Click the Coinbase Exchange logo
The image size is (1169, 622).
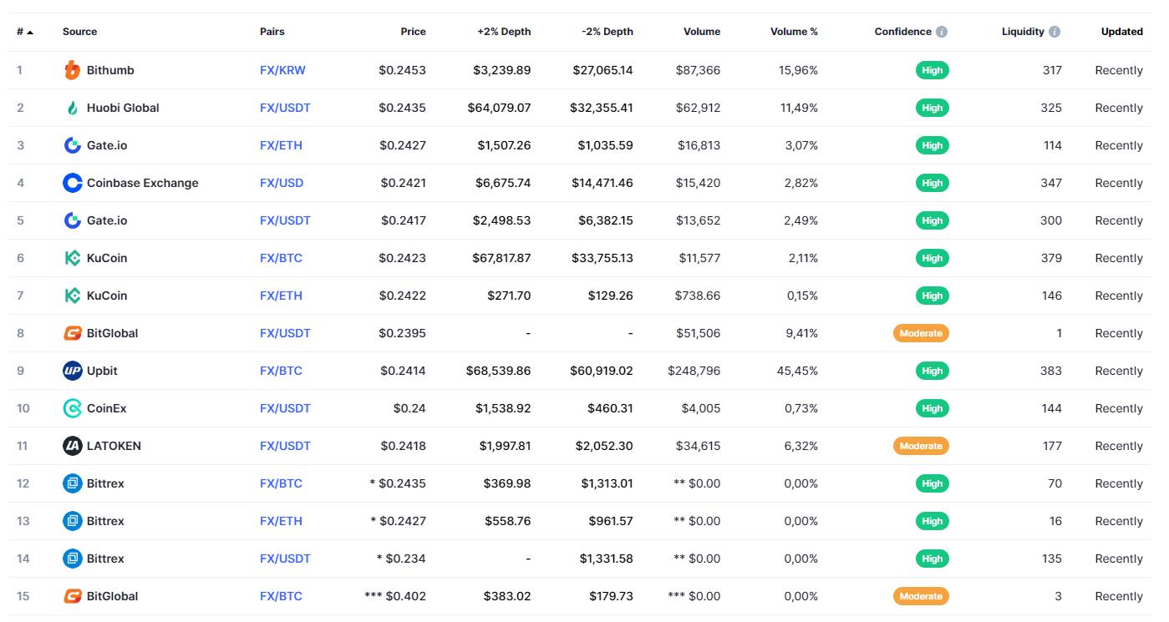(73, 183)
